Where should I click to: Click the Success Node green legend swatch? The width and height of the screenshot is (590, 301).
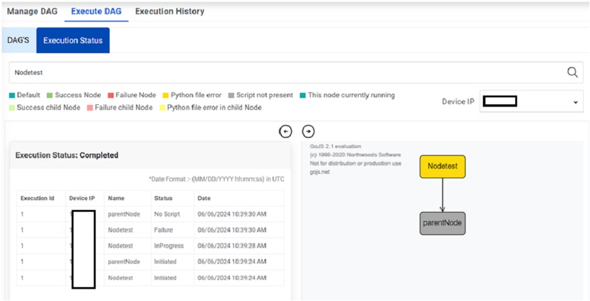pos(49,95)
